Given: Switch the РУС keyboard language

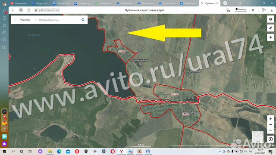Looking at the screenshot, I should coord(251,151).
